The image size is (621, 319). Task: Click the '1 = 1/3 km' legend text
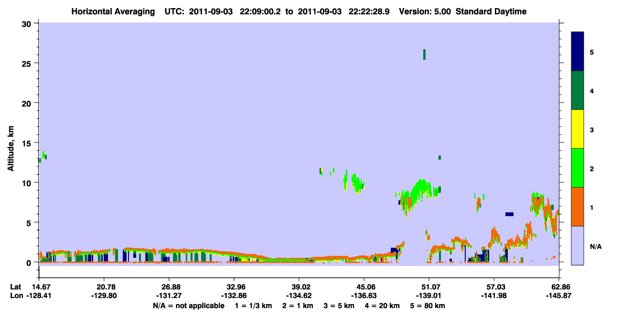(254, 306)
